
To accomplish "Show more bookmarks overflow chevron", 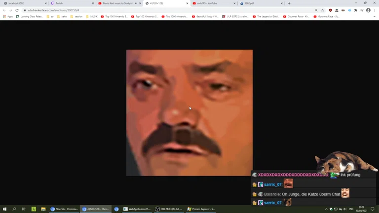I will pyautogui.click(x=375, y=17).
